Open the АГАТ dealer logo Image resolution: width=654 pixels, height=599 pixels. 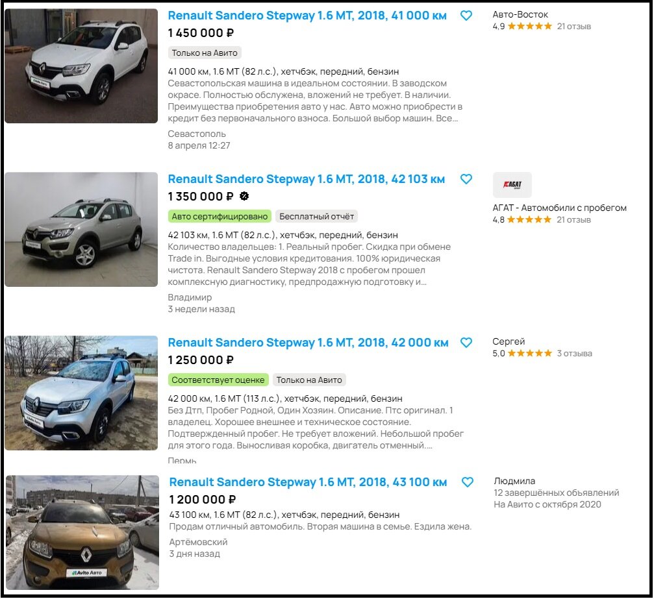(512, 185)
